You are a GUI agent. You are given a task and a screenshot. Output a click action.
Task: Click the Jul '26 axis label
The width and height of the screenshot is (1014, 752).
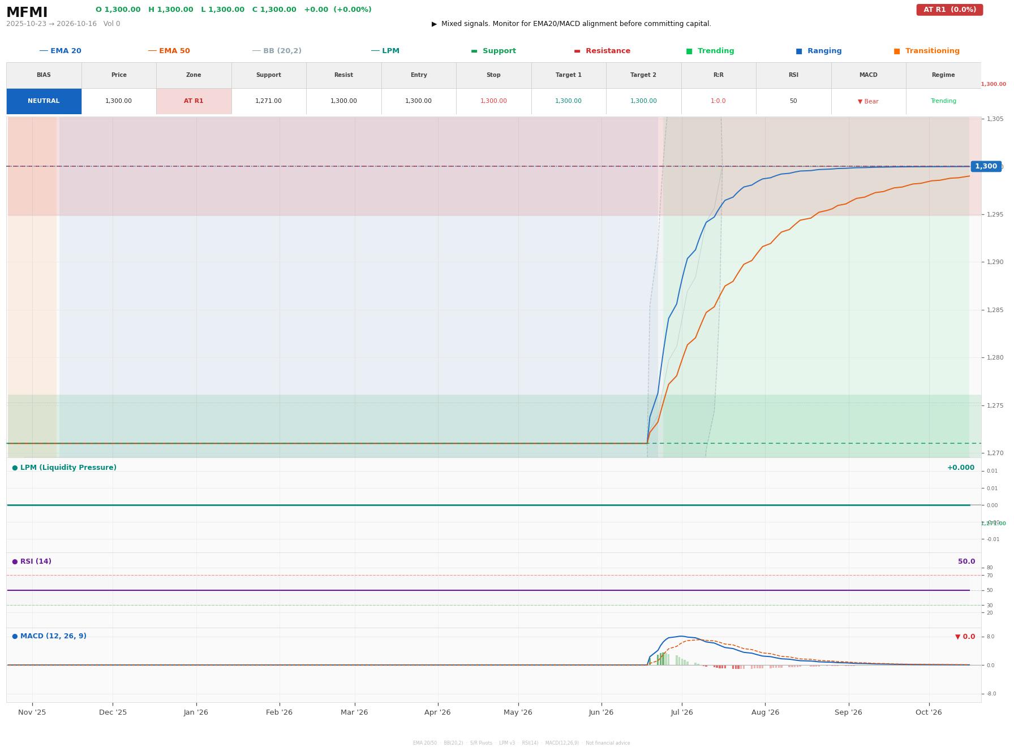click(x=682, y=712)
